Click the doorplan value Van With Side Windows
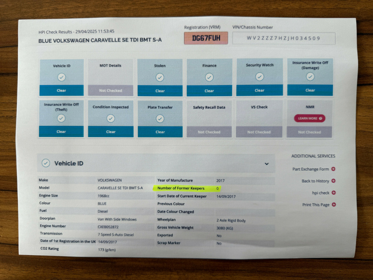The image size is (373, 280). click(x=117, y=219)
